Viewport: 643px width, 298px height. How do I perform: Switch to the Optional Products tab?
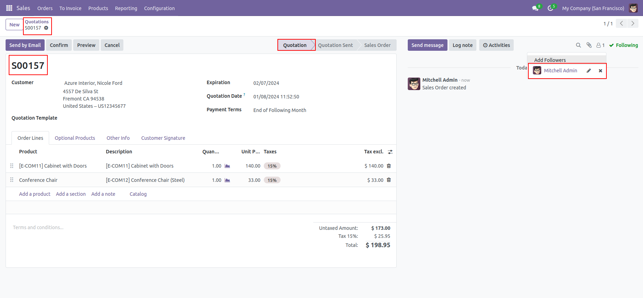75,138
